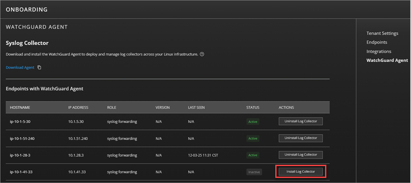Click Endpoints with WatchGuard Agent heading
The height and width of the screenshot is (183, 411).
click(x=45, y=89)
